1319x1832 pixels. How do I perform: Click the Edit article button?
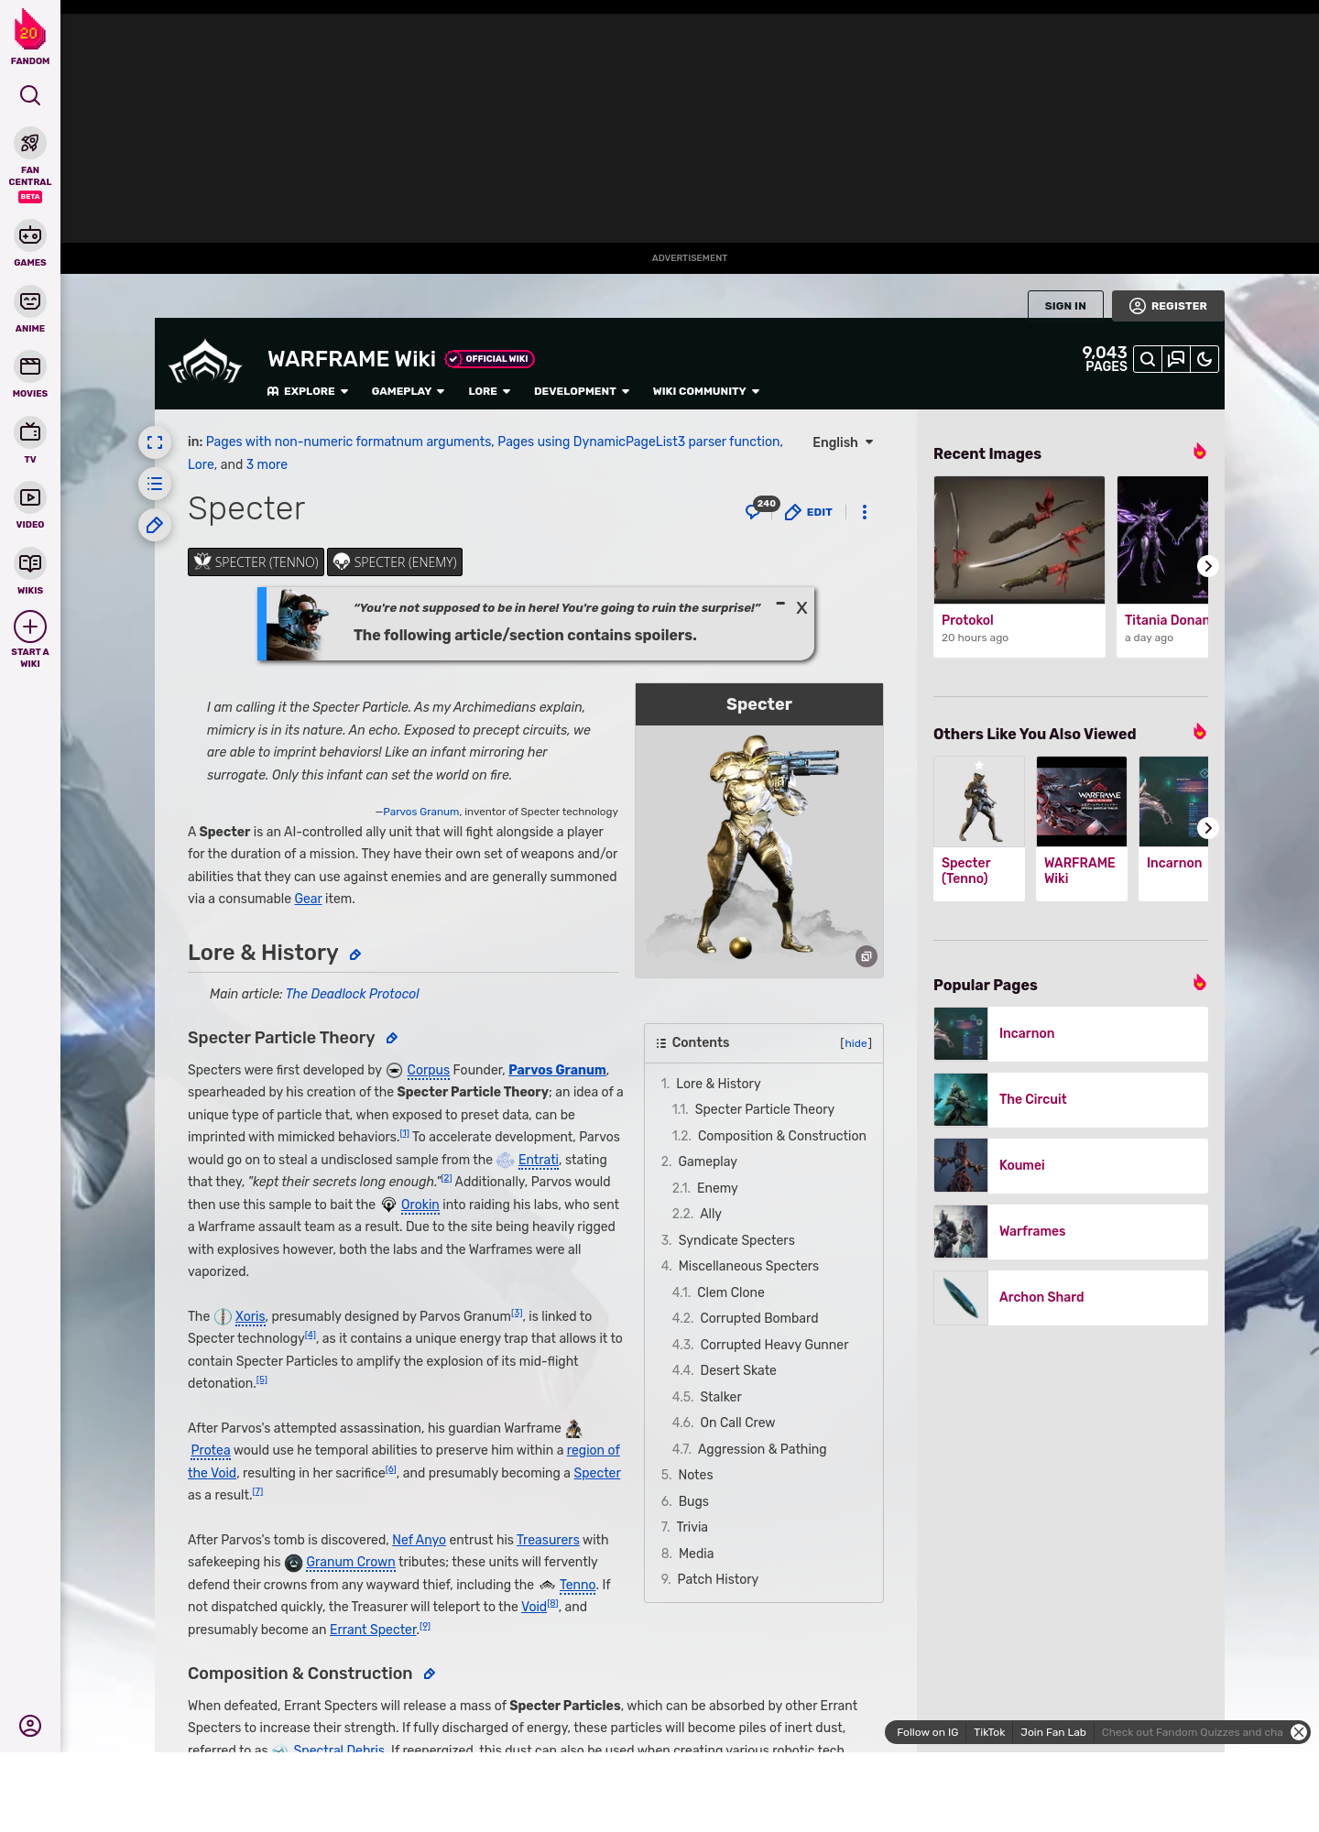[x=809, y=512]
